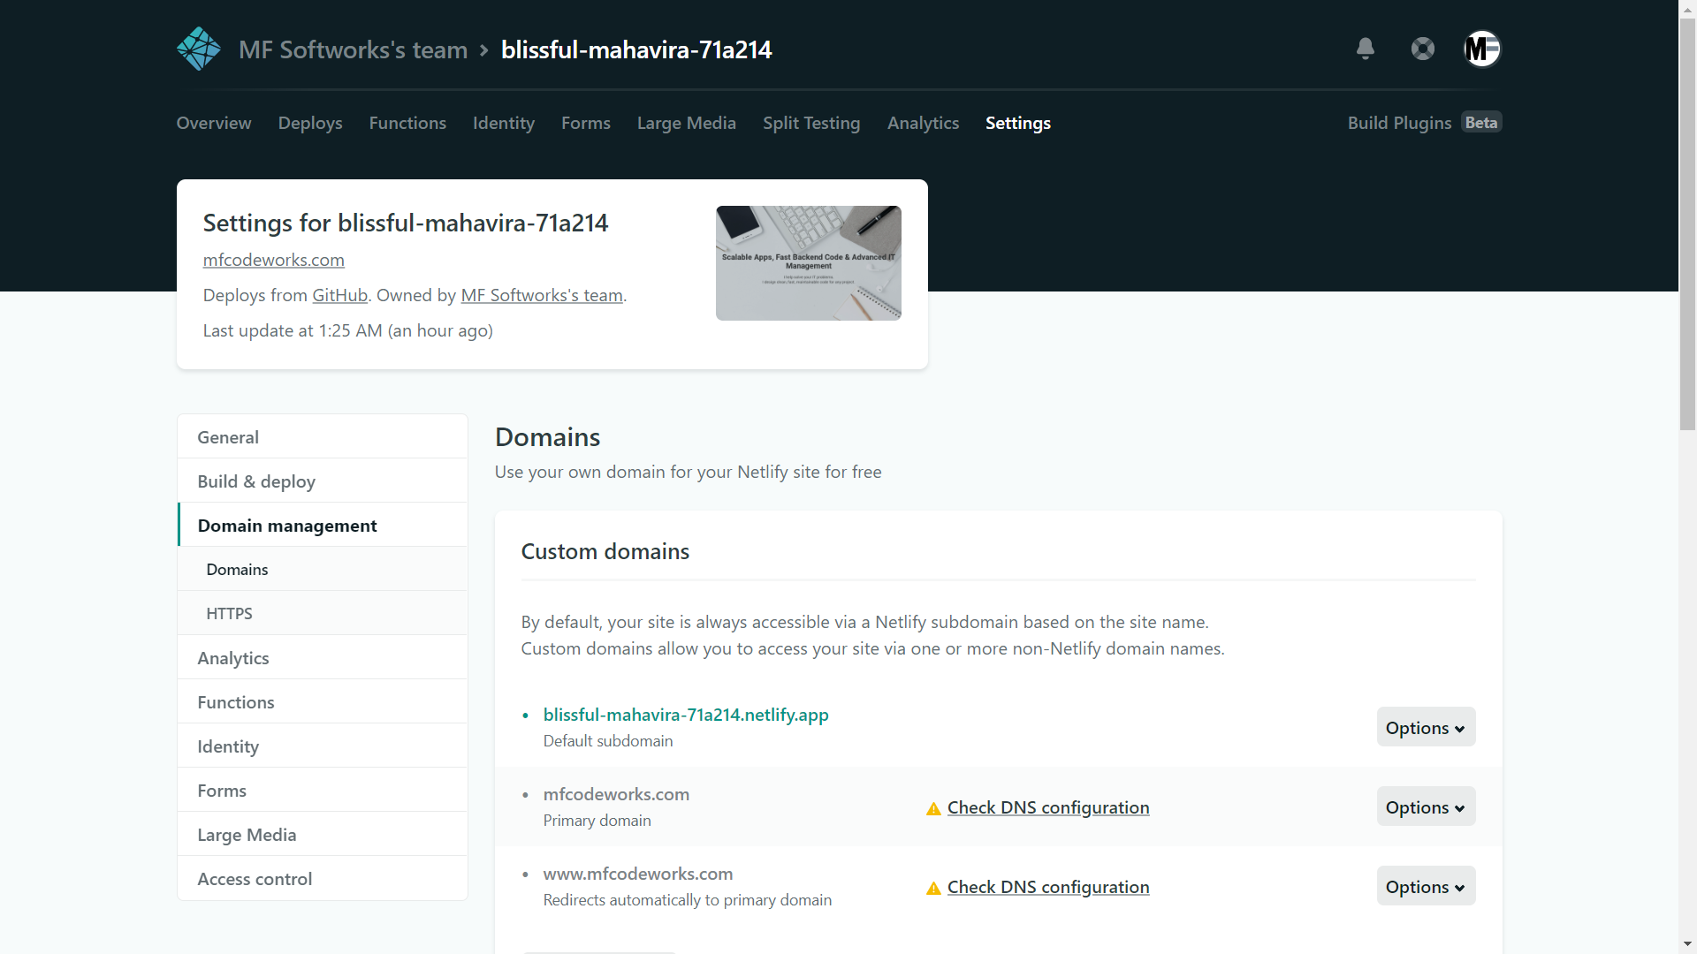This screenshot has height=954, width=1697.
Task: Open Access control settings
Action: pos(255,879)
